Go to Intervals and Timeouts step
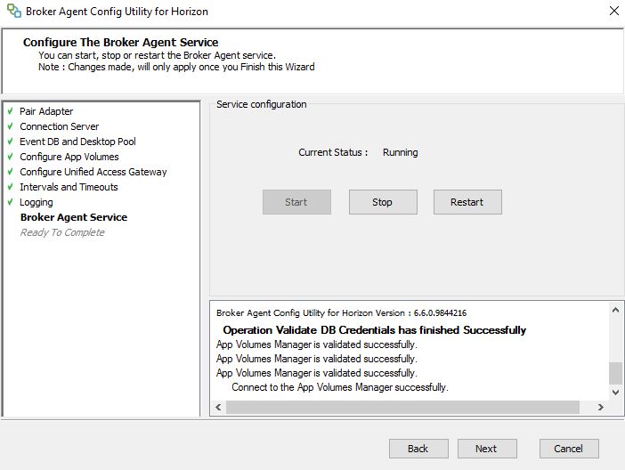Screen dimensions: 625x470 pos(69,187)
